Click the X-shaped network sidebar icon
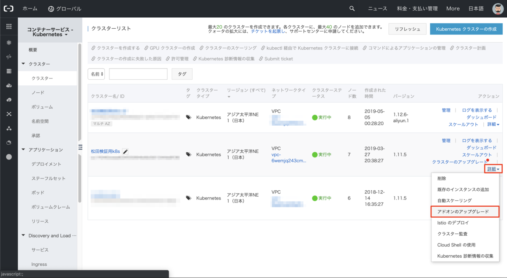The height and width of the screenshot is (278, 507). coord(9,114)
